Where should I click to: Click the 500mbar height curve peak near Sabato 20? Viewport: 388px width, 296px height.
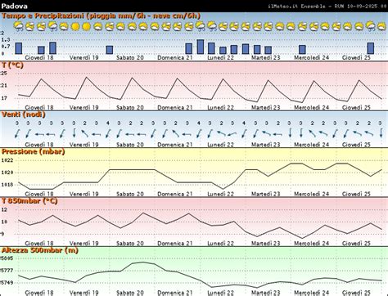pos(143,262)
